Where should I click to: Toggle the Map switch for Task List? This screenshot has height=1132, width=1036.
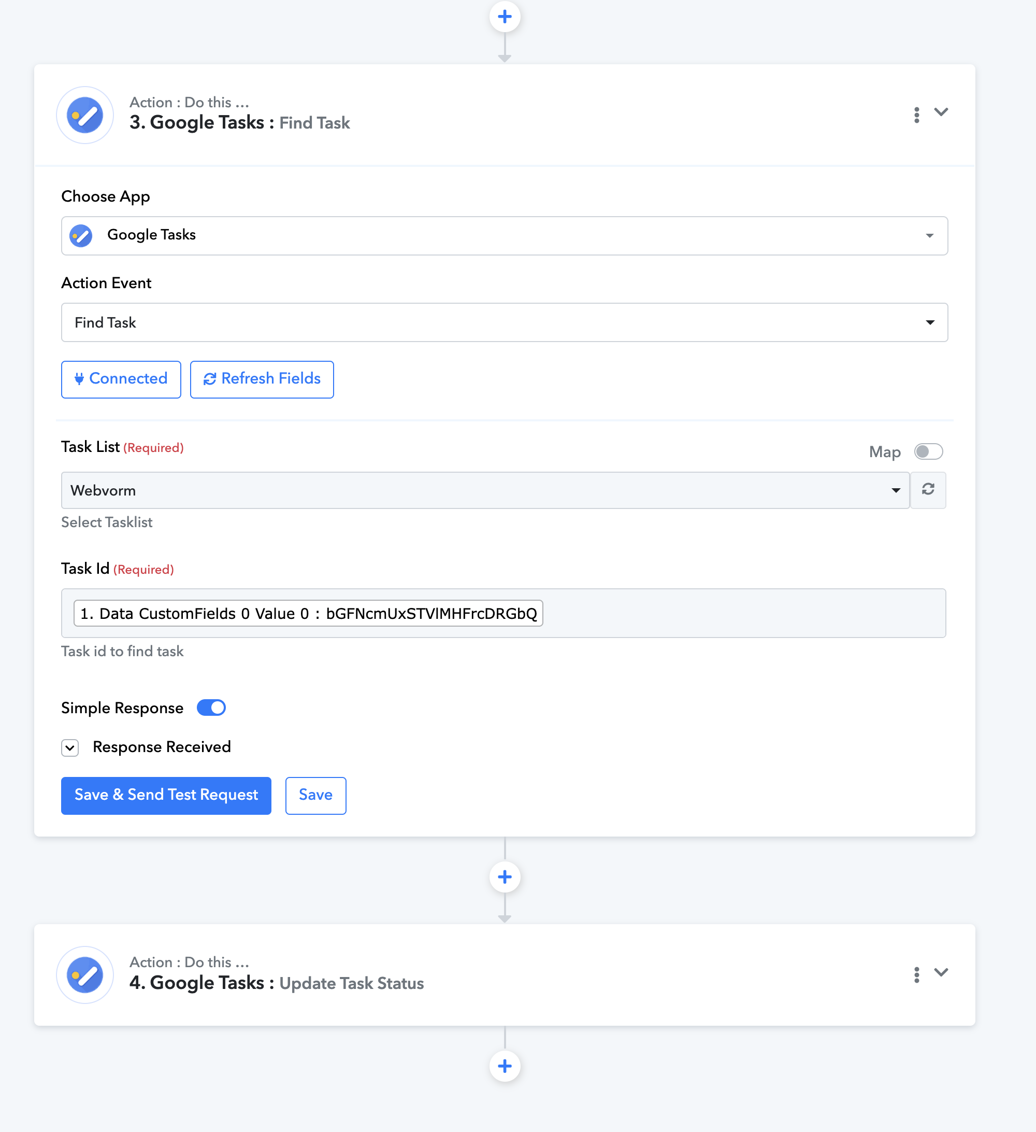(928, 451)
